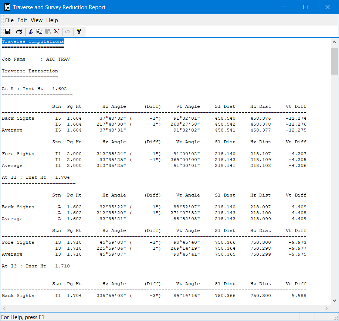Click the Vt Diff value 4.408
The width and height of the screenshot is (339, 321).
(x=299, y=213)
